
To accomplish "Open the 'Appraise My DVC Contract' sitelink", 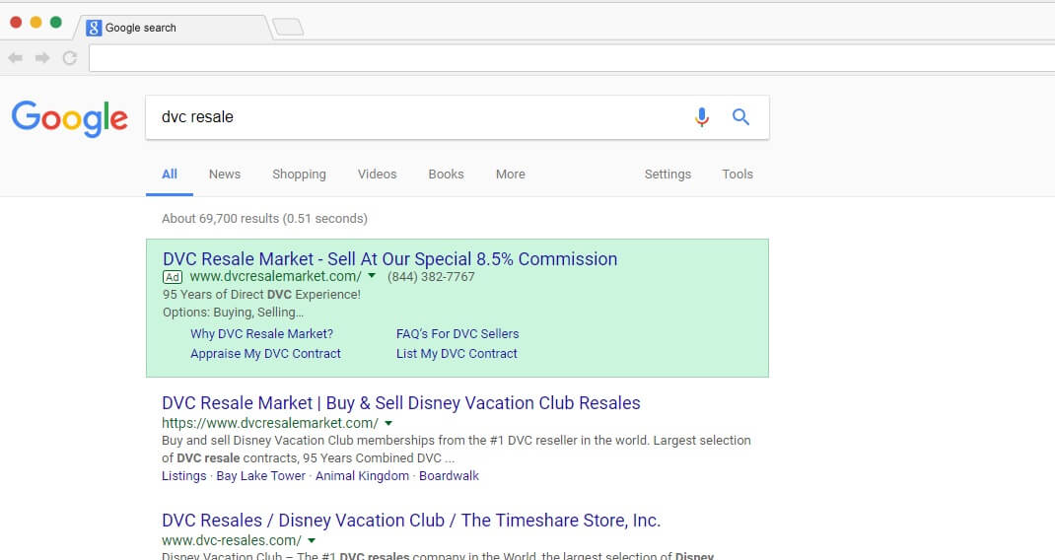I will pos(265,353).
